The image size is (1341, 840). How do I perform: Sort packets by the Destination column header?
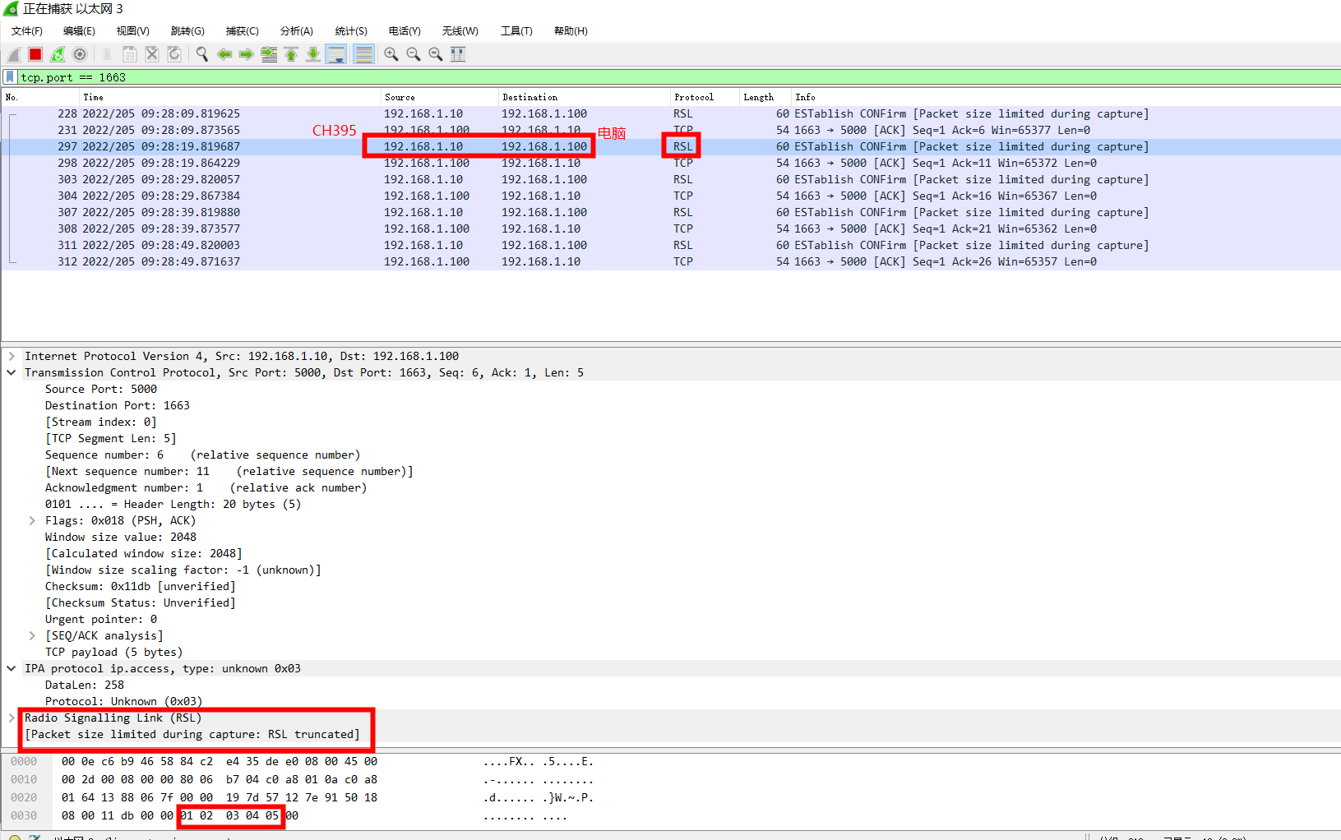pos(584,97)
